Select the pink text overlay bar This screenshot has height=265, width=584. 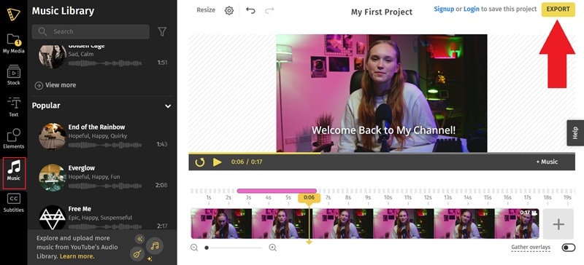point(277,191)
